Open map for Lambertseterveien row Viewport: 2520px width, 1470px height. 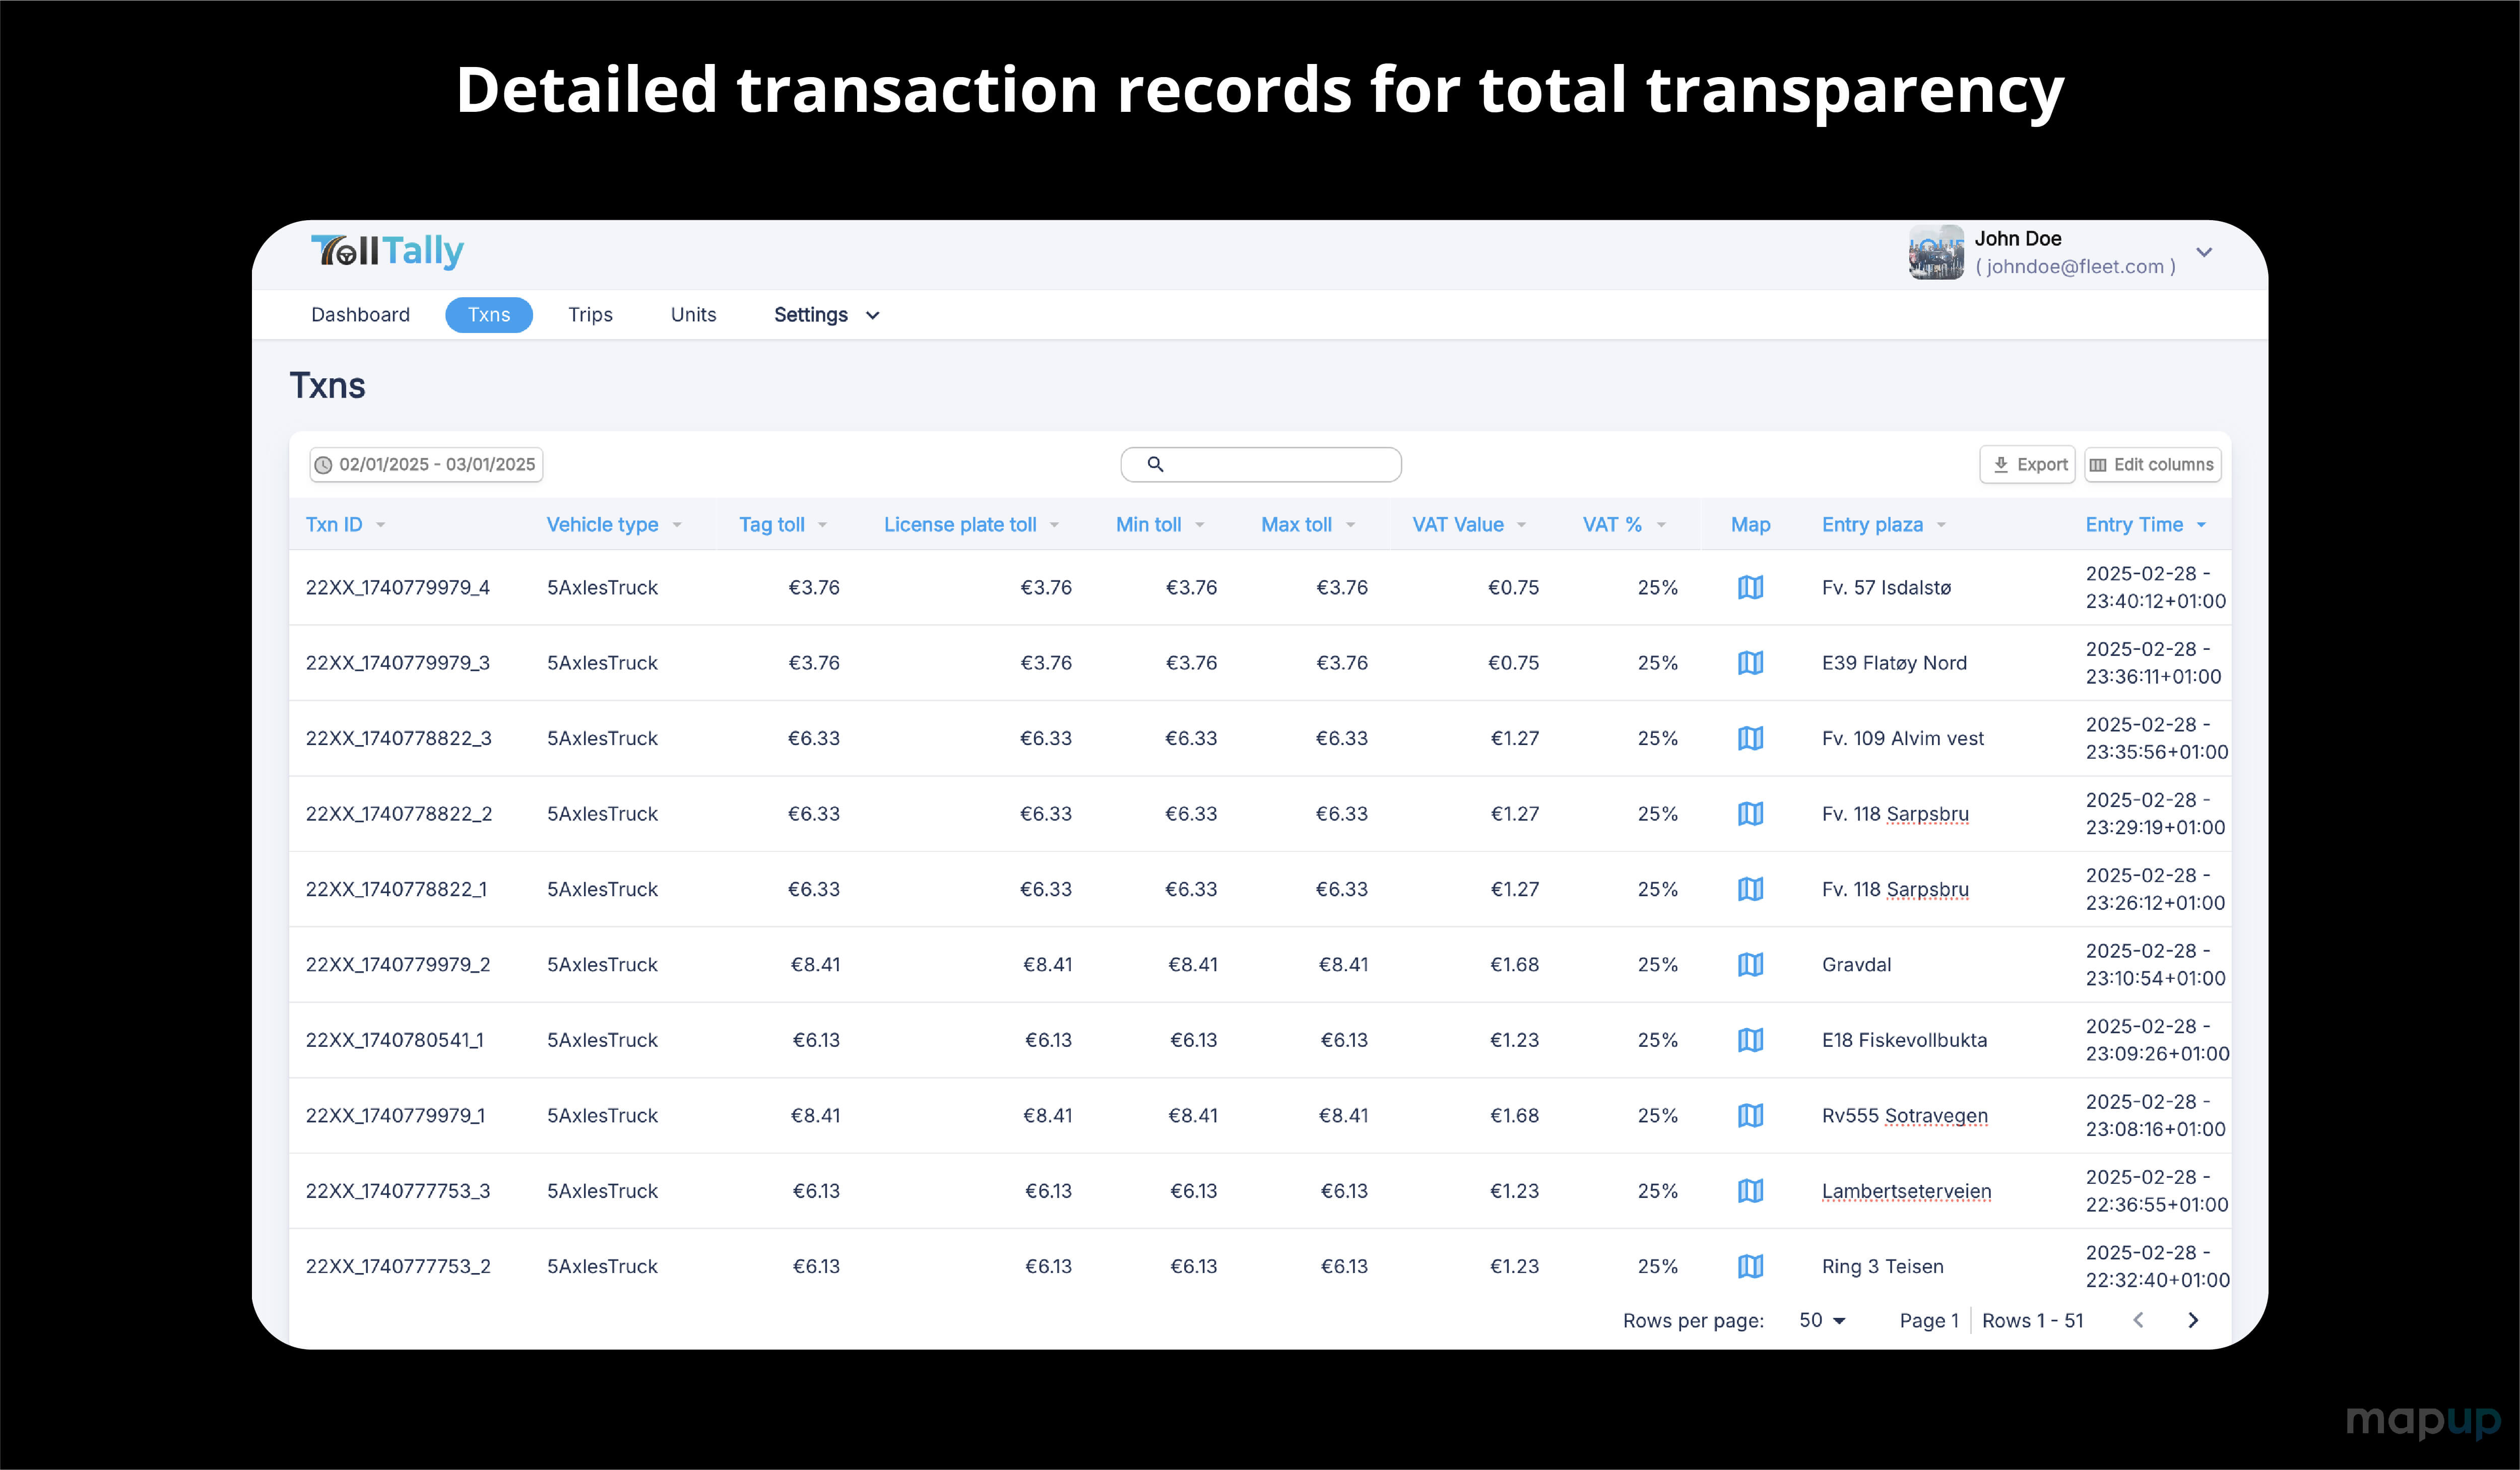(x=1750, y=1191)
